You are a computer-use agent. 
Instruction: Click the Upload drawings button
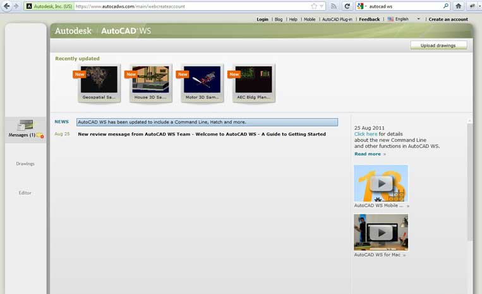438,45
